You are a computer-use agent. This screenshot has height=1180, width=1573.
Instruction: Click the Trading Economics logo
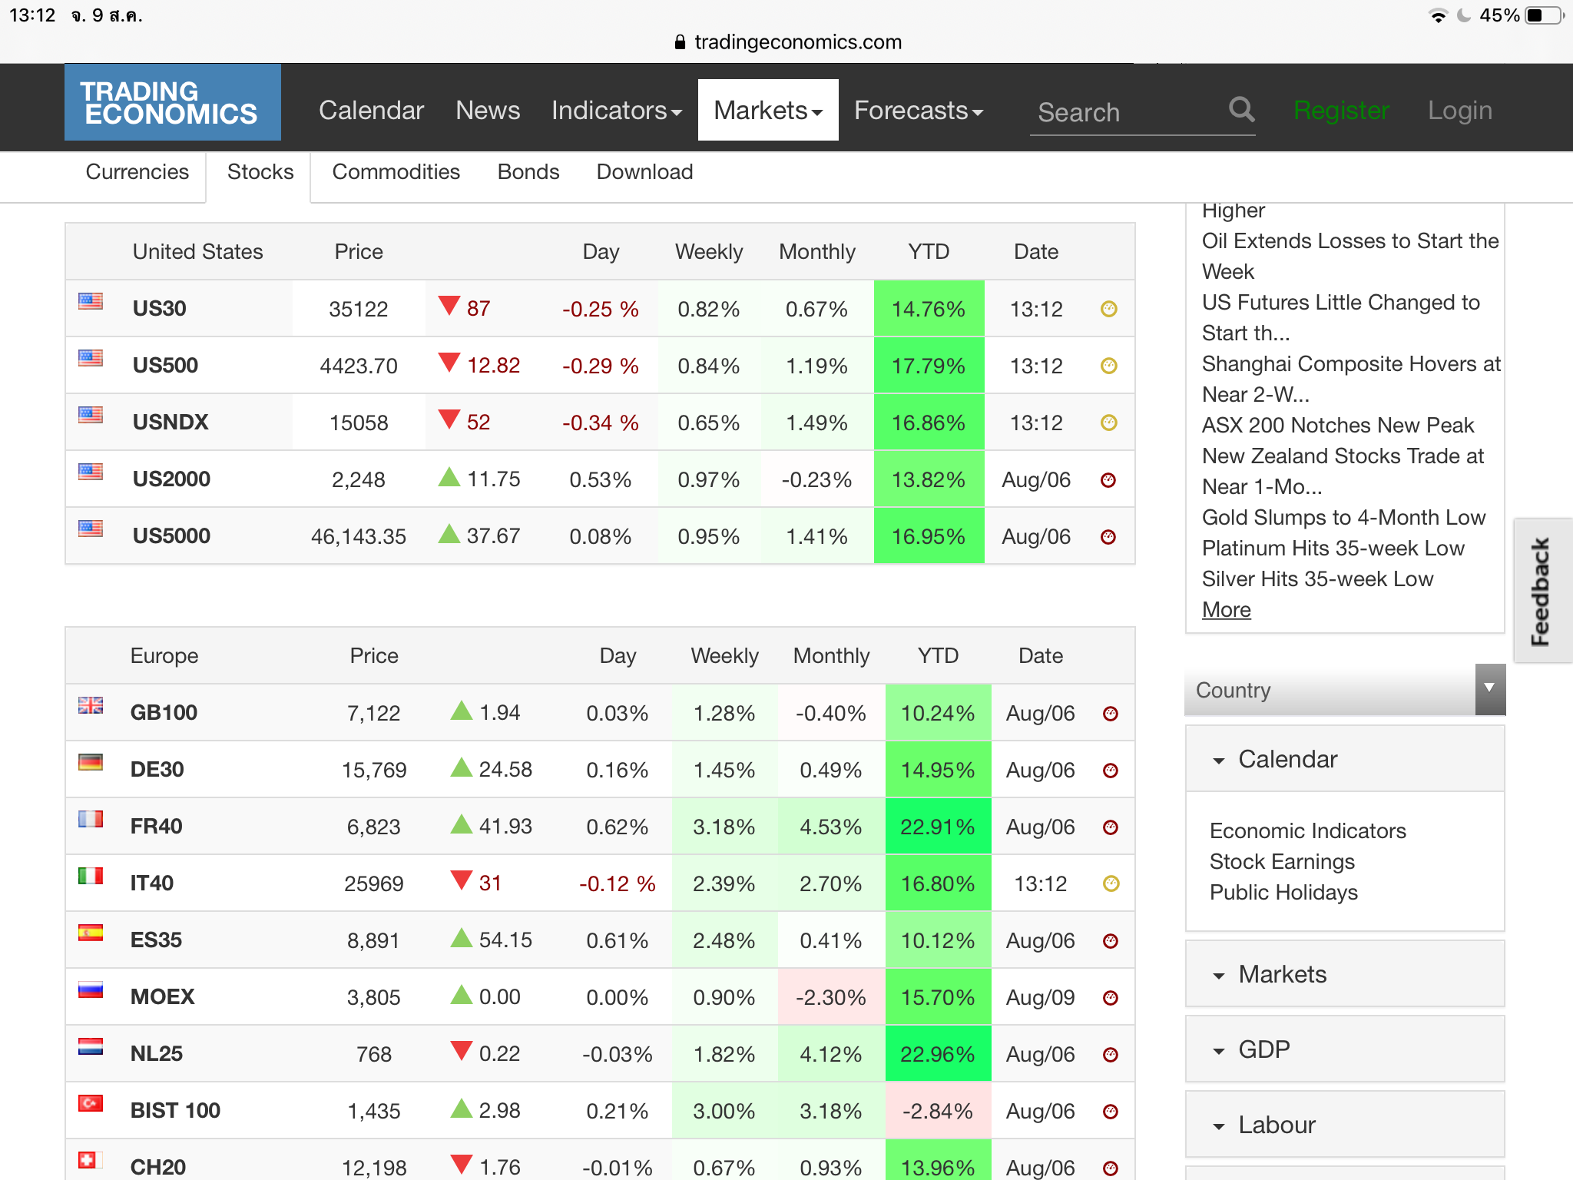(173, 103)
